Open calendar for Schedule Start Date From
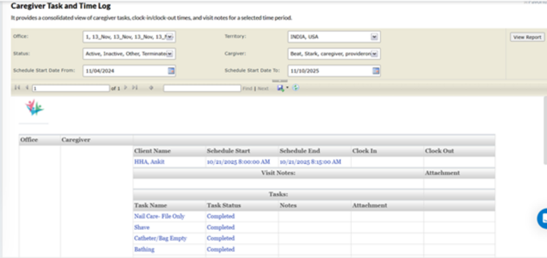This screenshot has width=547, height=258. tap(171, 71)
